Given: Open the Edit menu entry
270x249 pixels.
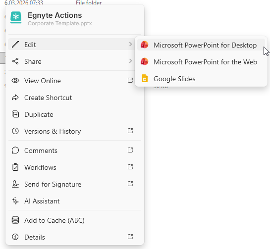Looking at the screenshot, I should coord(71,44).
